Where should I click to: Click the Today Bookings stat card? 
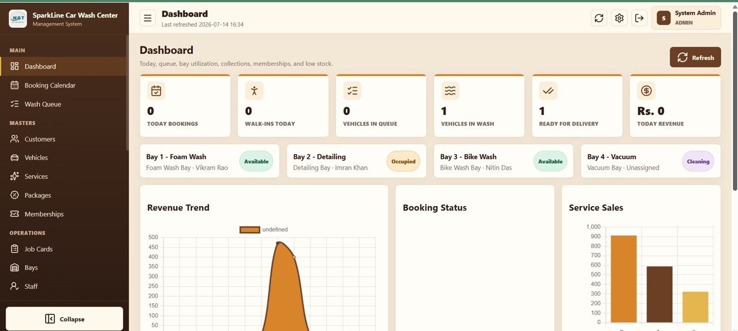[185, 106]
